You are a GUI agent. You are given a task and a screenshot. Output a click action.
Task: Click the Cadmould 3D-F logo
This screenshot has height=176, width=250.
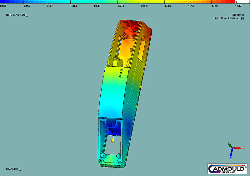(x=228, y=169)
